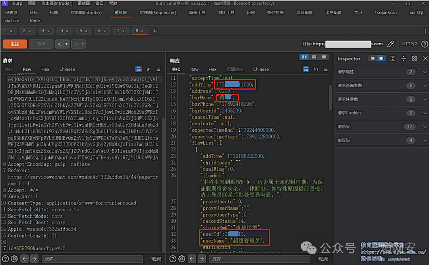The width and height of the screenshot is (429, 265).
Task: Open the 帮助 help menu
Action: (113, 3)
